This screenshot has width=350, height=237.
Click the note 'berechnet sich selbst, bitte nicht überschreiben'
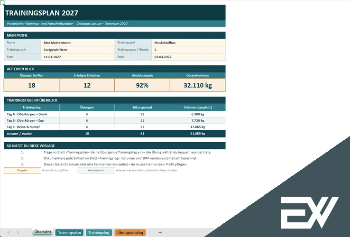pos(148,170)
